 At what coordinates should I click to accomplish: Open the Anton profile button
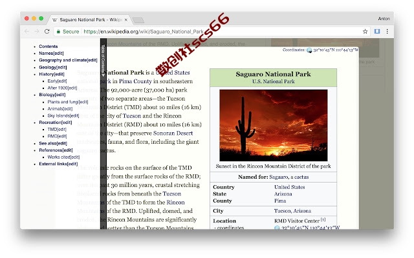[x=384, y=19]
